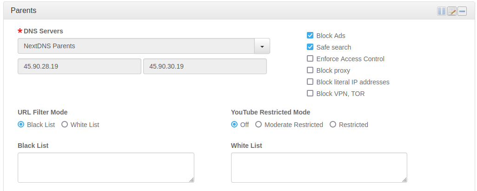Enable Block literal IP addresses
This screenshot has height=191, width=477.
(310, 82)
